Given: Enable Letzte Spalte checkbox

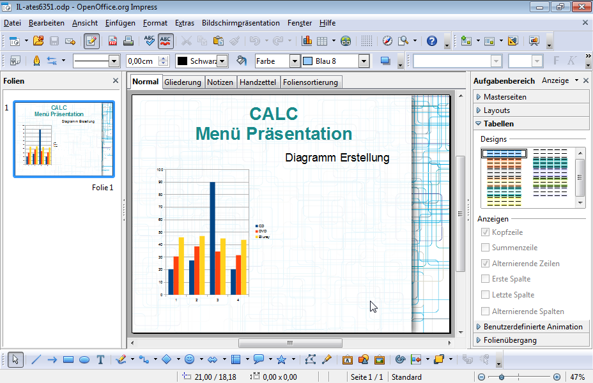Looking at the screenshot, I should (485, 295).
